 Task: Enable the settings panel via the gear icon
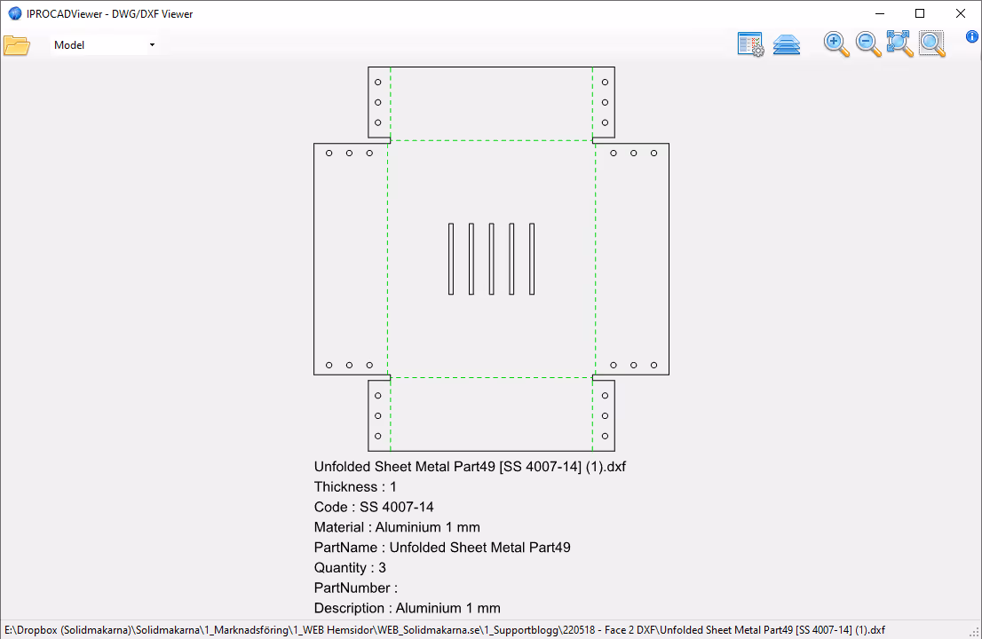tap(750, 43)
